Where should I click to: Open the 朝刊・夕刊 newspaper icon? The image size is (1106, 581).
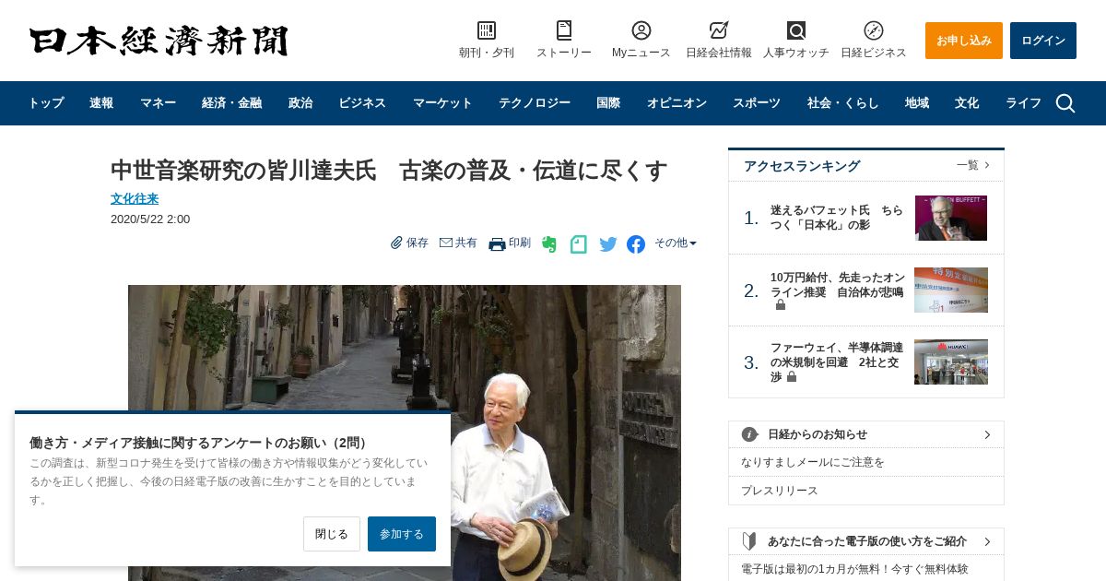(x=487, y=30)
